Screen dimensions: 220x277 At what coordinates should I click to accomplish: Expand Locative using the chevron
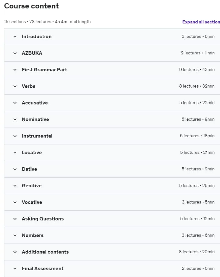pos(15,153)
